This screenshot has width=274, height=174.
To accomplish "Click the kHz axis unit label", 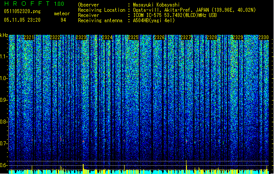I will click(x=4, y=35).
